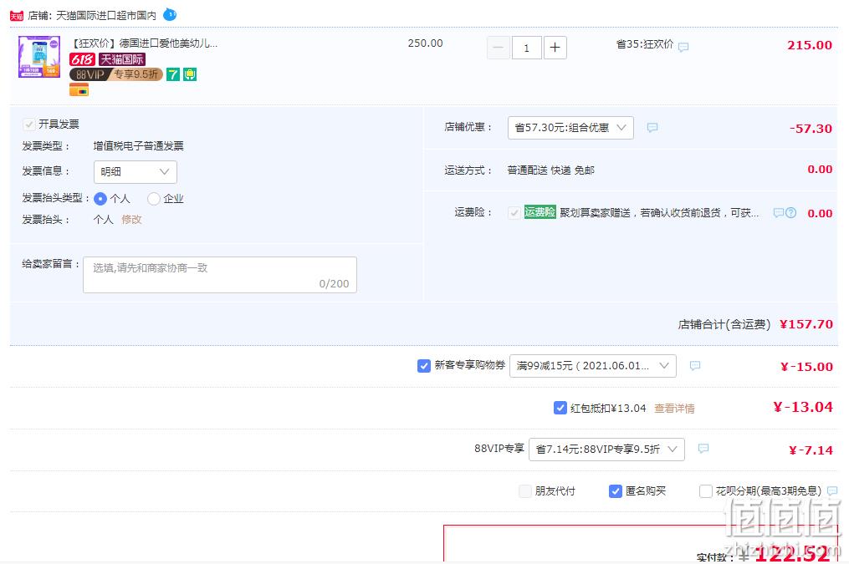
Task: Click the store total ¥157.70
Action: pyautogui.click(x=806, y=324)
